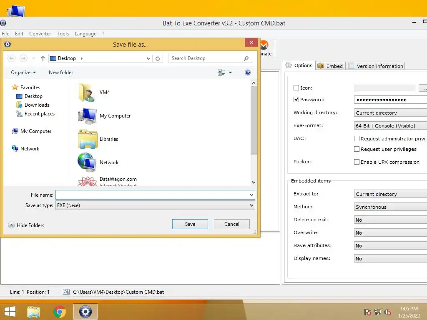This screenshot has width=427, height=320.
Task: Click into the File name field
Action: pyautogui.click(x=152, y=195)
